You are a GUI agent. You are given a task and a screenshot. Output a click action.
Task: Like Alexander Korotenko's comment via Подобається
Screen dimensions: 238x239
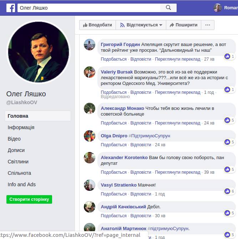tap(113, 172)
